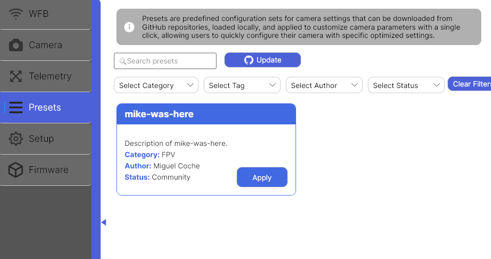The height and width of the screenshot is (259, 491).
Task: Click the Presets hamburger list icon
Action: tap(16, 107)
